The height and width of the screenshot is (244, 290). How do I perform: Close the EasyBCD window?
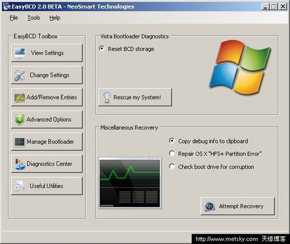(283, 7)
